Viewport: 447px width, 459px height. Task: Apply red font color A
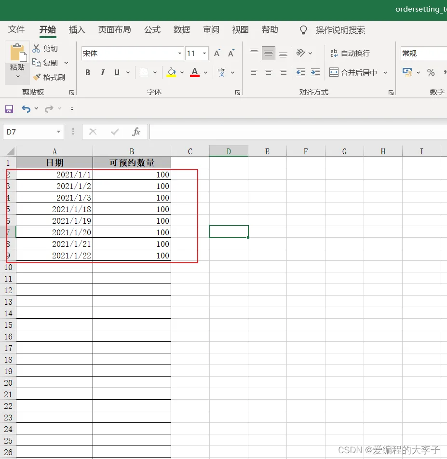click(x=195, y=72)
